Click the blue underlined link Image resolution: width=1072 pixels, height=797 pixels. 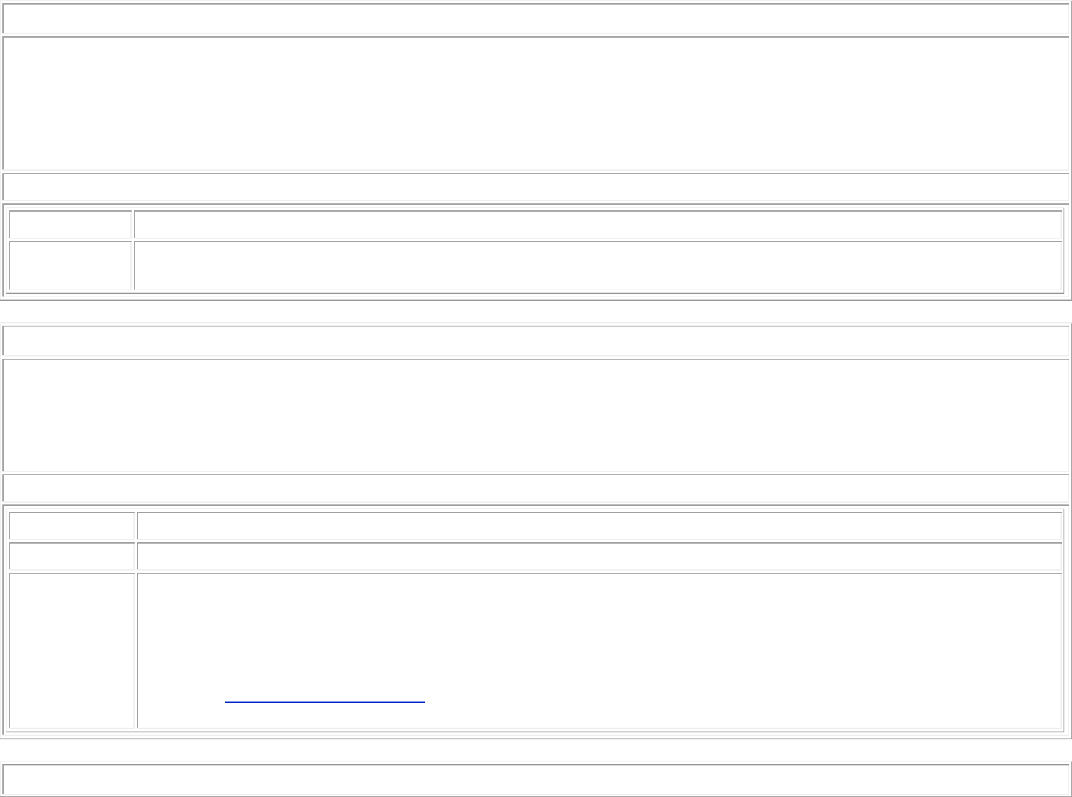[324, 702]
